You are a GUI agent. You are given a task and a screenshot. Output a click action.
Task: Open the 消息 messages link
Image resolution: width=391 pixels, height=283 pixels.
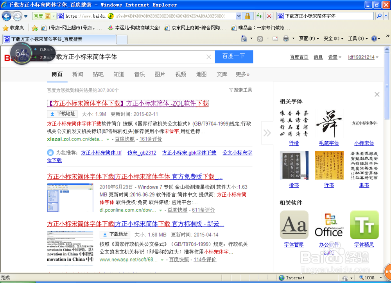[318, 57]
